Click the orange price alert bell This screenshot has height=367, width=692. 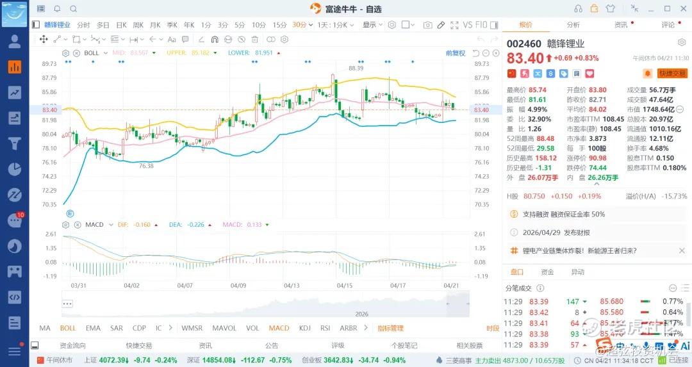647,74
